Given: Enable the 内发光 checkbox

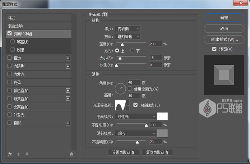Looking at the screenshot, I should pyautogui.click(x=10, y=74).
